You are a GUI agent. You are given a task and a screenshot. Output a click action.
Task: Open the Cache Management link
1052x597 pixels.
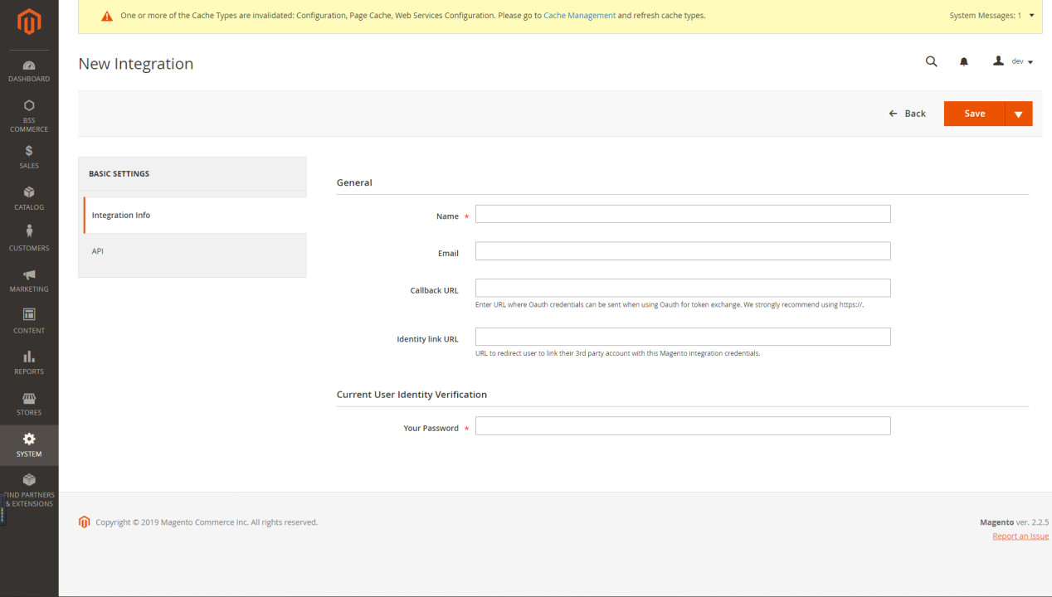(x=579, y=16)
